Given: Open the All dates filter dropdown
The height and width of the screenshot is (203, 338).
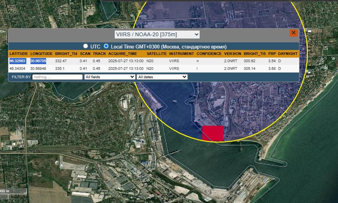Looking at the screenshot, I should coord(162,77).
